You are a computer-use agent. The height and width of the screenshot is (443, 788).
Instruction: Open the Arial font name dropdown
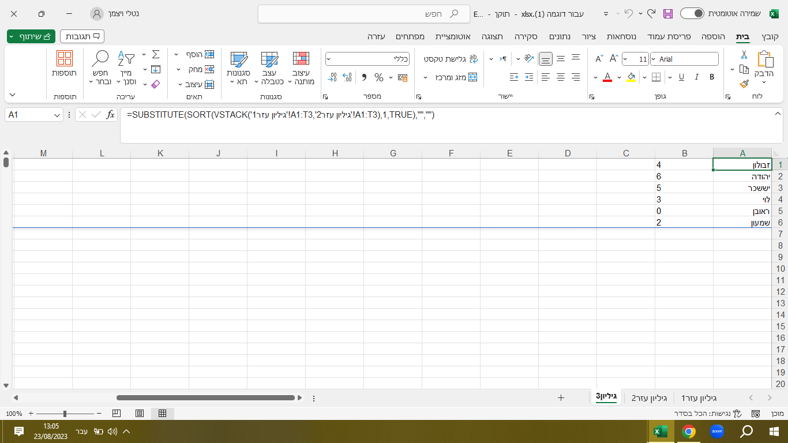654,59
